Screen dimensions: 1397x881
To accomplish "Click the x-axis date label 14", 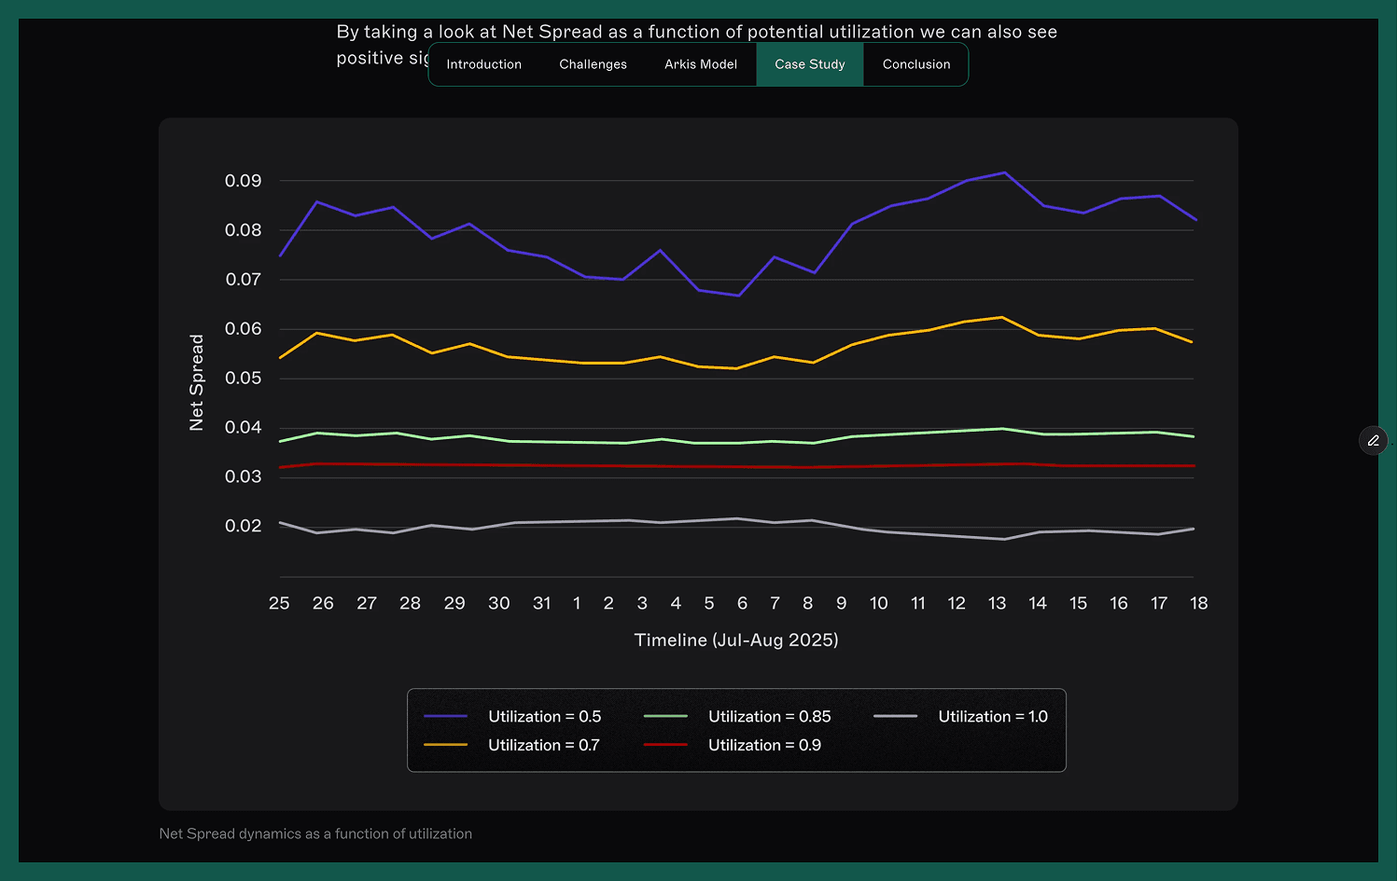I will tap(1038, 603).
